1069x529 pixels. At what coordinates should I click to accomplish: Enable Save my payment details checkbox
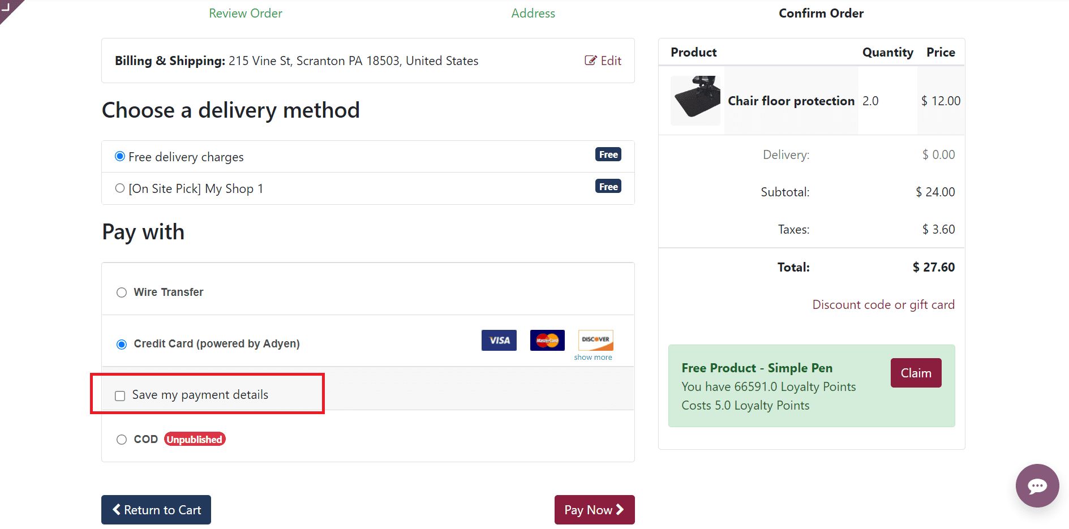pyautogui.click(x=120, y=395)
